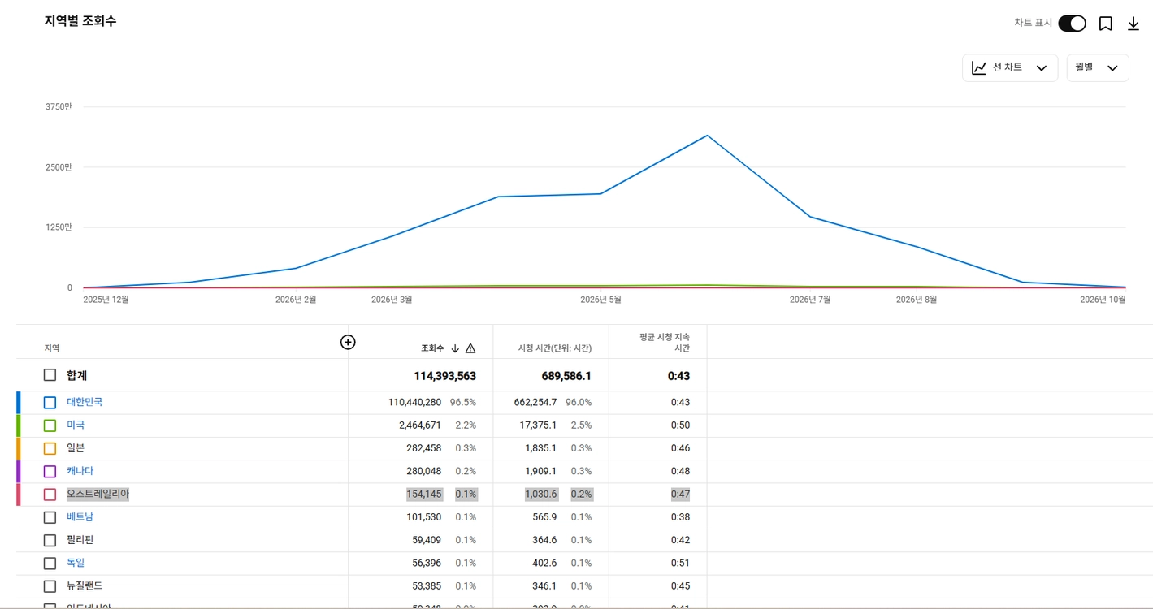Turn off the 차트 표시 toggle

[x=1072, y=24]
